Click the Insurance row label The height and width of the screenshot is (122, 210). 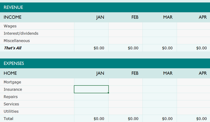tap(13, 90)
